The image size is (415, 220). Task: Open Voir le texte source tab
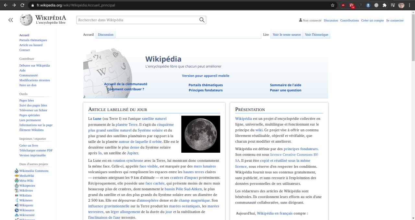pos(287,35)
